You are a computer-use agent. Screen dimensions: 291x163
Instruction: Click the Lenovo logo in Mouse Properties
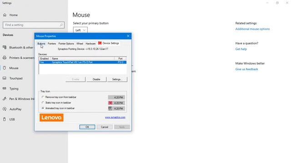pyautogui.click(x=51, y=118)
